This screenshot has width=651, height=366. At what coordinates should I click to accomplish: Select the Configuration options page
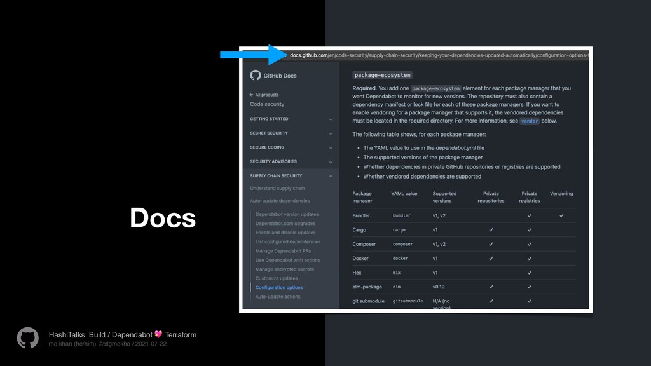pyautogui.click(x=279, y=287)
